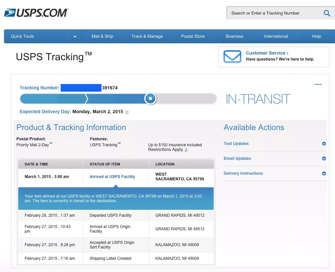Follow the Customer Service link
Viewport: 335px width, 272px height.
(x=267, y=53)
